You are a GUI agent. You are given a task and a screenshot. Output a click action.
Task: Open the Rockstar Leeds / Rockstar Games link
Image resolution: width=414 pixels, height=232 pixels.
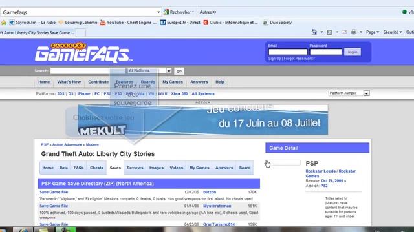(x=331, y=173)
